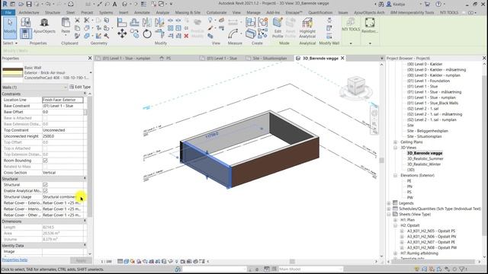Select the Trim/Extend to Corner tool
Viewport: 488px width, 274px height.
[x=159, y=33]
